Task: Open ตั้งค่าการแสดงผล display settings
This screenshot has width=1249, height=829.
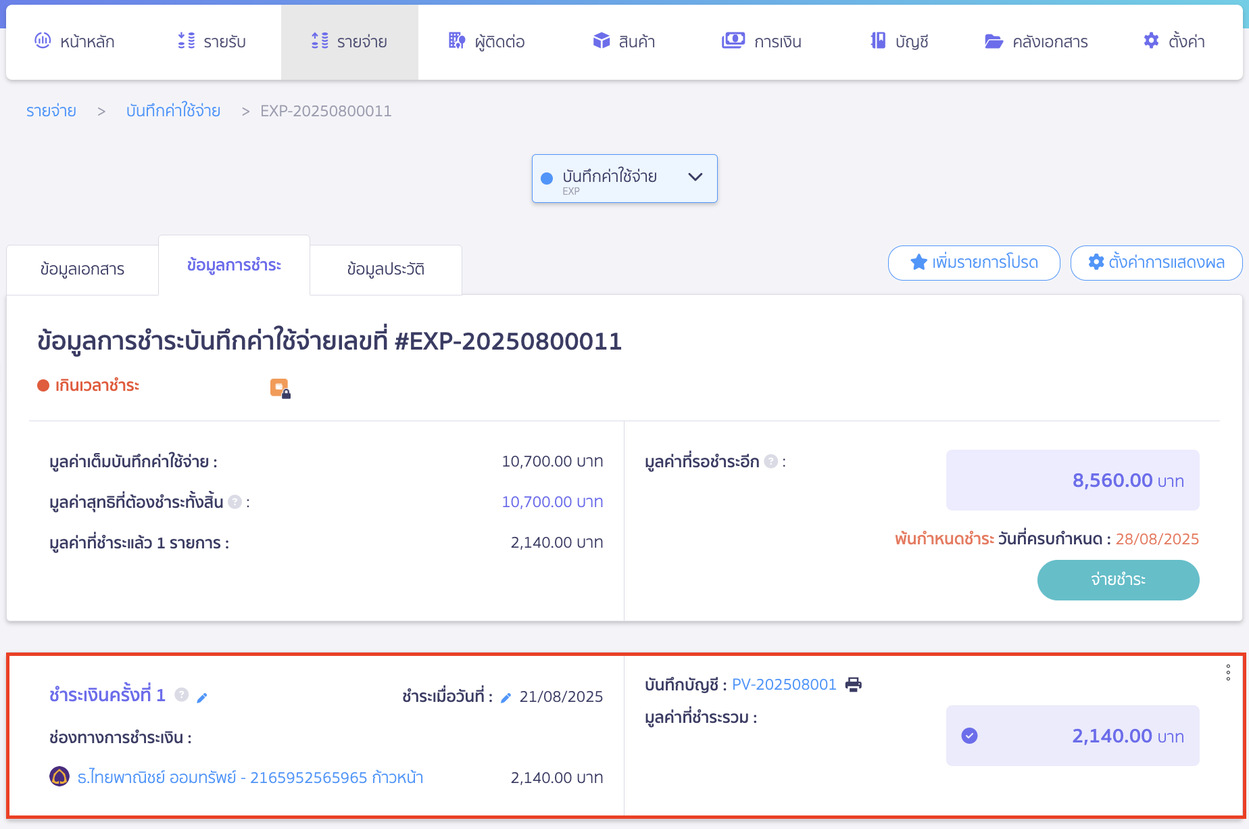Action: click(1156, 262)
